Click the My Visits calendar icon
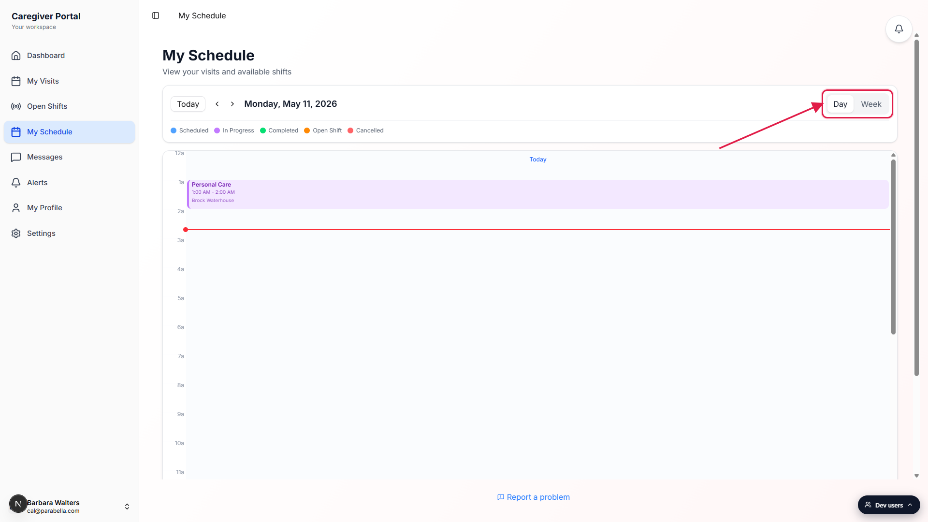Image resolution: width=928 pixels, height=522 pixels. pyautogui.click(x=16, y=81)
